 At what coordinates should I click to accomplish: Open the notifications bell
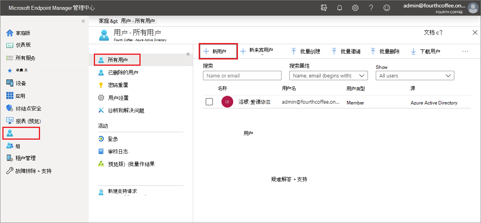340,8
